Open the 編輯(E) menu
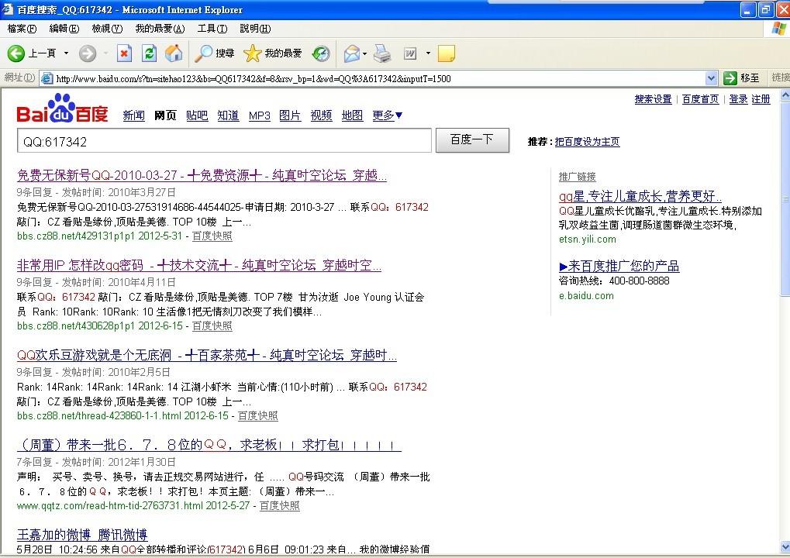The image size is (790, 558). point(64,29)
